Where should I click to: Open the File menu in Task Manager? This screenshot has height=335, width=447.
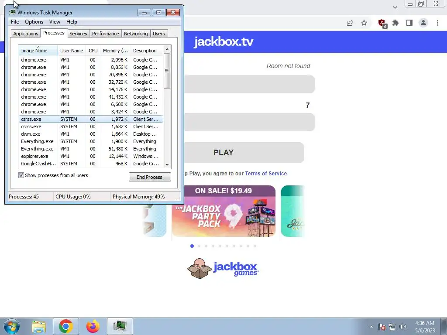click(15, 22)
